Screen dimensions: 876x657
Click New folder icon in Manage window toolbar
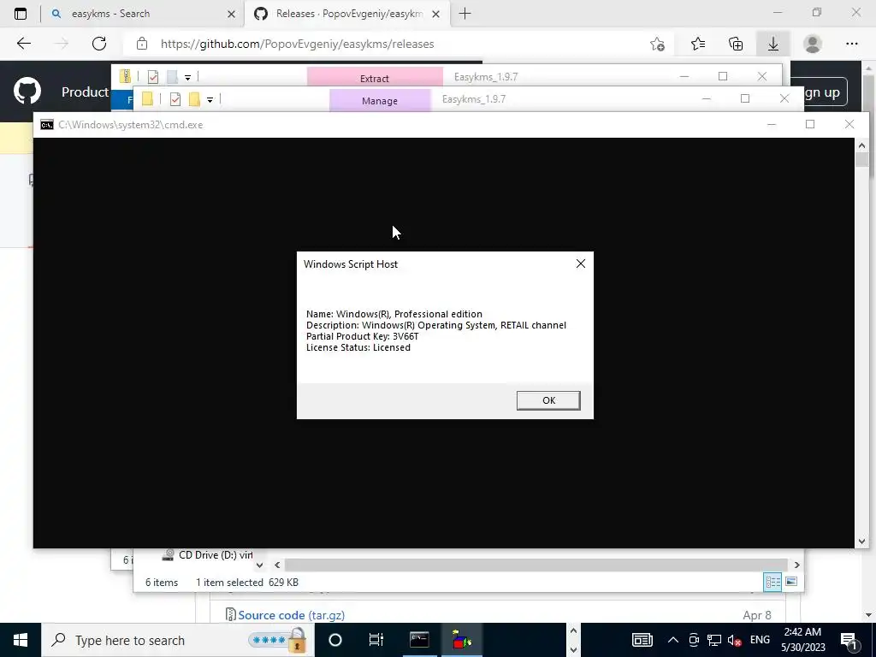194,99
